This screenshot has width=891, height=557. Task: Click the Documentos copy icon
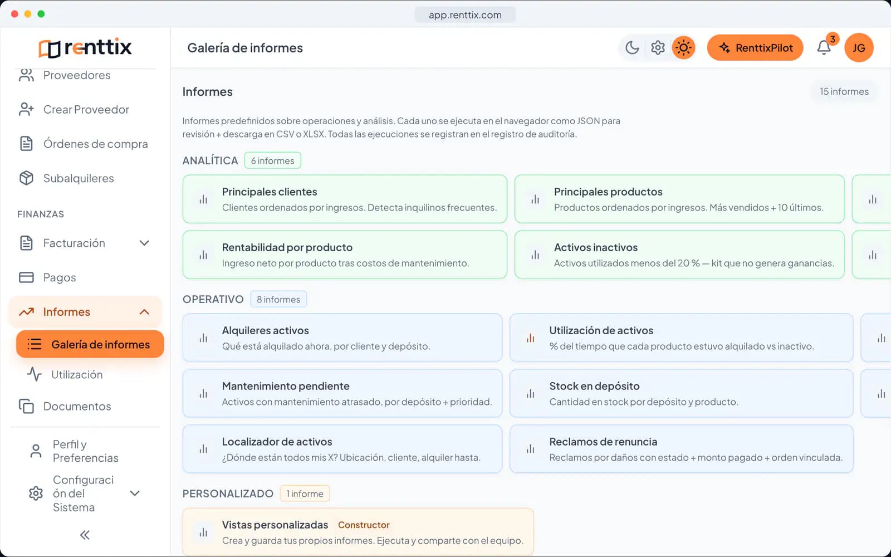(x=26, y=407)
